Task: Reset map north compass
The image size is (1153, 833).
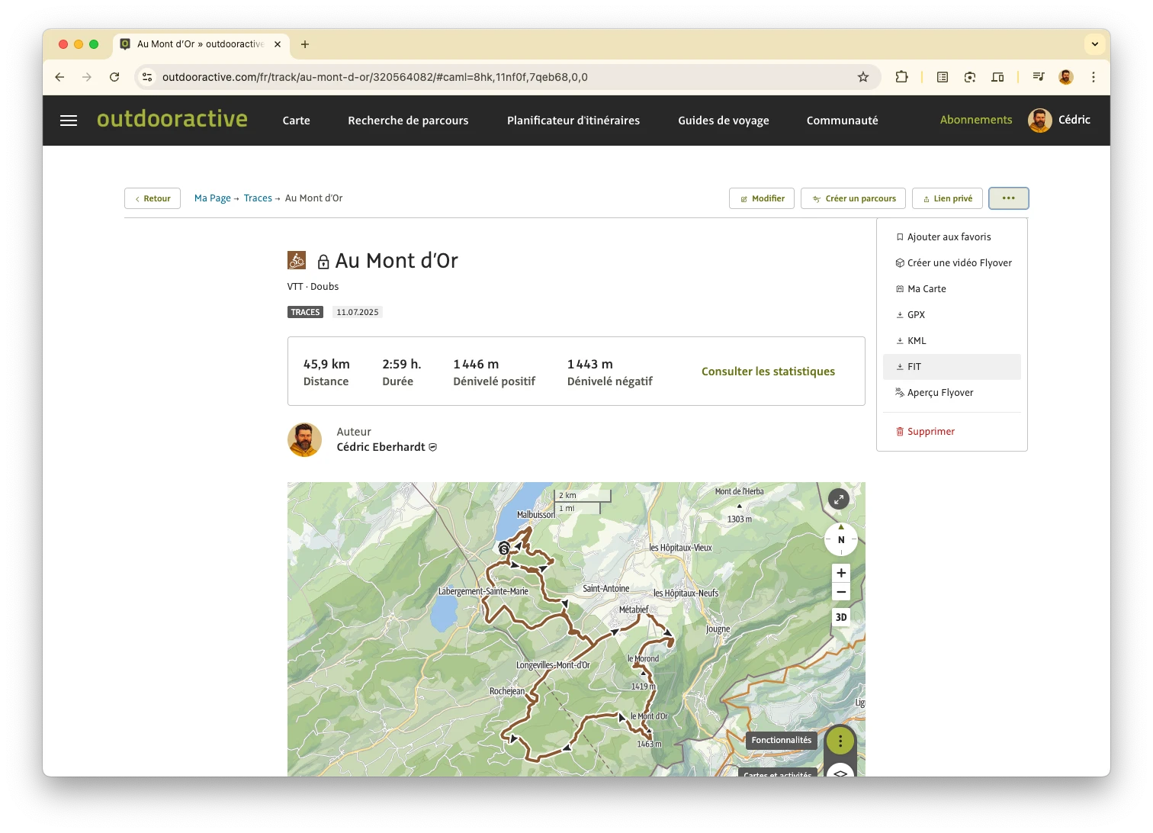Action: click(x=841, y=539)
